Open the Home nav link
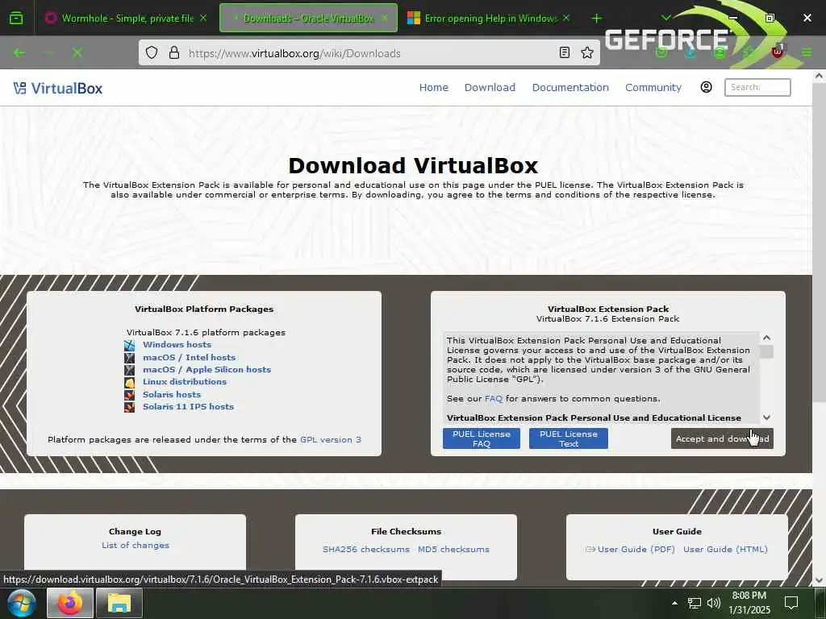The width and height of the screenshot is (826, 619). coord(433,87)
